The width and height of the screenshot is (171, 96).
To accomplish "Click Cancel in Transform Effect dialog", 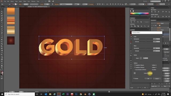I will point(157,79).
